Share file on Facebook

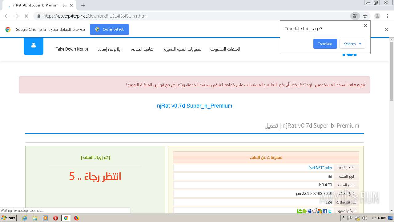point(325,211)
